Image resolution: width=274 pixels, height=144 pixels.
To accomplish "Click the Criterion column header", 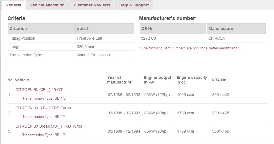I will [x=41, y=29].
